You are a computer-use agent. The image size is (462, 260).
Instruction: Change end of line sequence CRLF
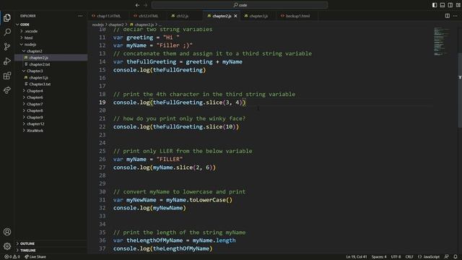[x=409, y=257]
